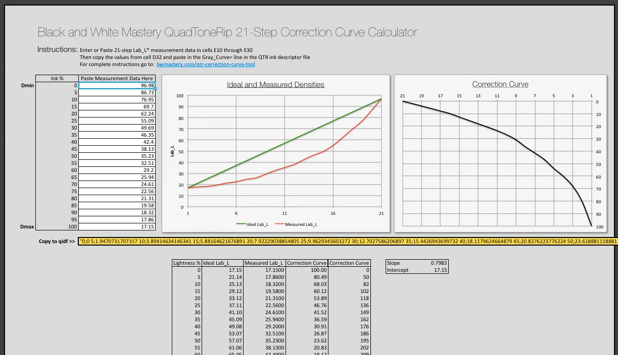This screenshot has height=355, width=618.
Task: Click the QuadToneRip Calculator title text
Action: click(x=227, y=32)
